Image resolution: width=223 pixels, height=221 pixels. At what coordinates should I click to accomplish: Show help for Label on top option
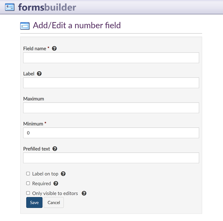63,174
